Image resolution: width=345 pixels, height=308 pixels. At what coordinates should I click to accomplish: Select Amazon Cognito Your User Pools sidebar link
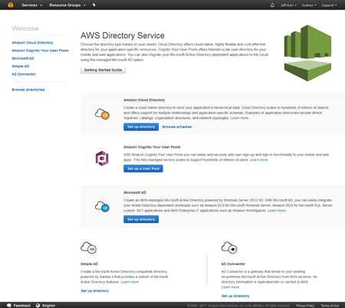40,51
